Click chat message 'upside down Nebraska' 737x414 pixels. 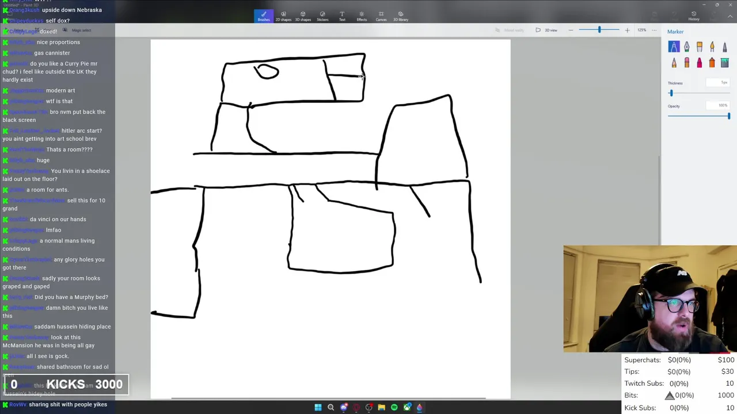click(72, 10)
